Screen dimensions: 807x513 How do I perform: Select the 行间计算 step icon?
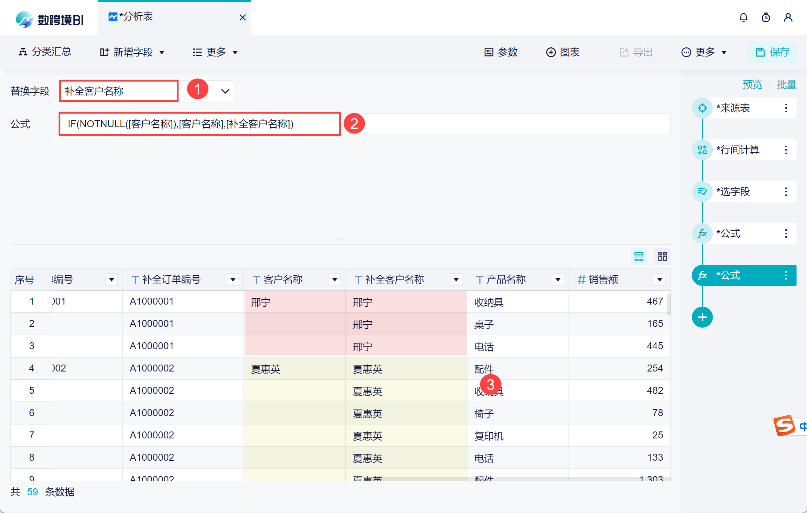click(702, 150)
